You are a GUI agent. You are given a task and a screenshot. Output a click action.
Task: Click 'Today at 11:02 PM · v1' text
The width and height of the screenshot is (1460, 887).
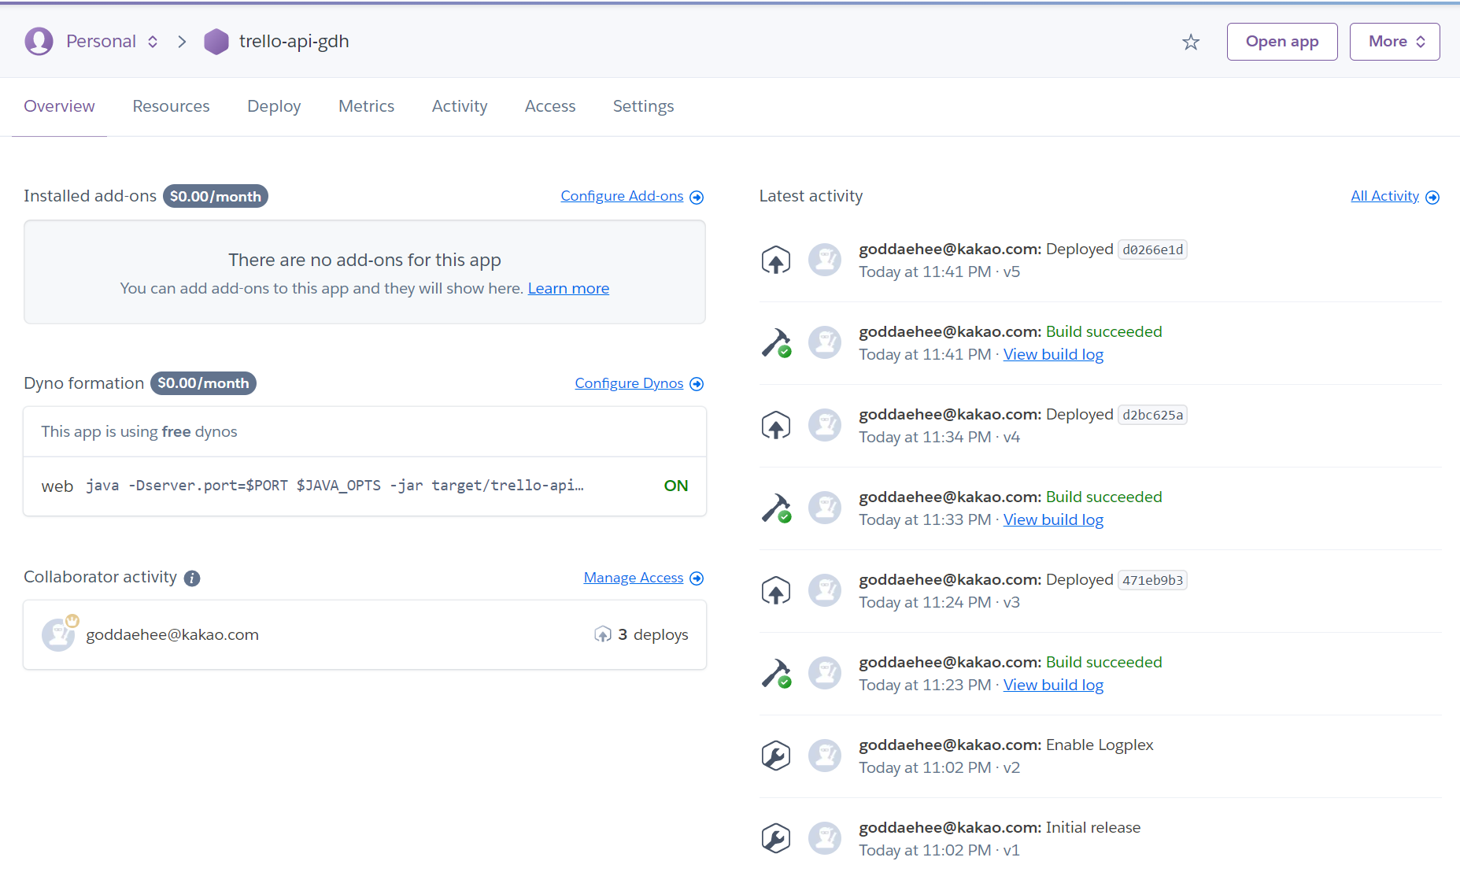point(939,850)
